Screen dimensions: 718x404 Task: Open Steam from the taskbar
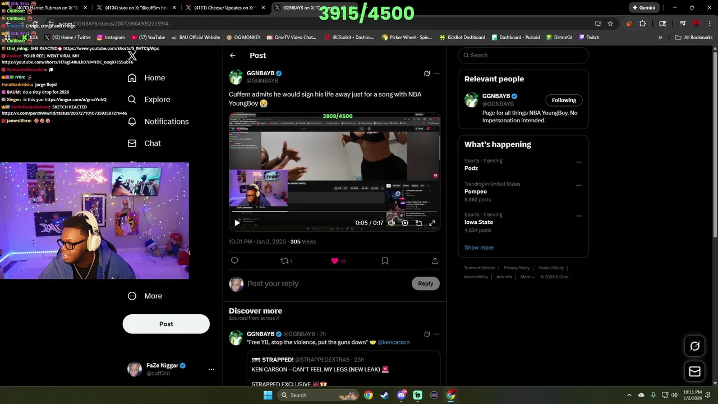point(384,395)
